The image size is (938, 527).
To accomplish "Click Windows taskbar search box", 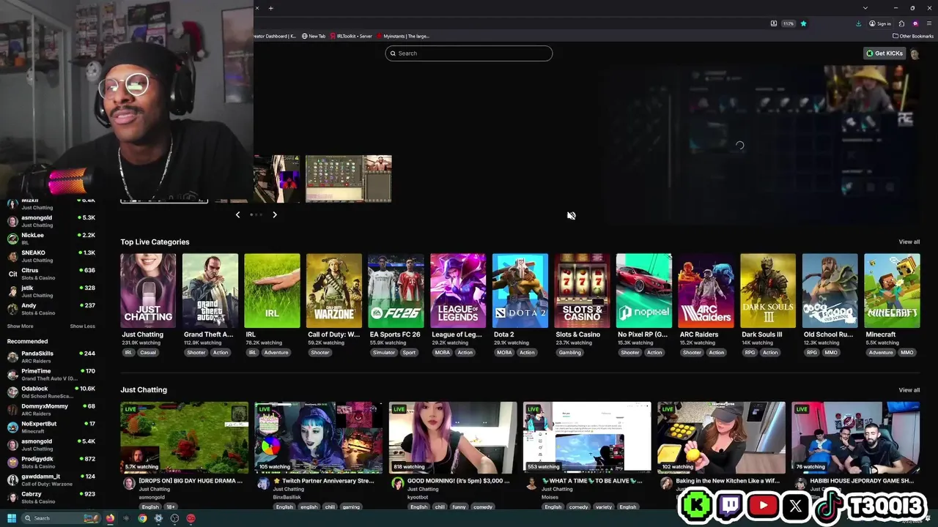I will [x=61, y=518].
